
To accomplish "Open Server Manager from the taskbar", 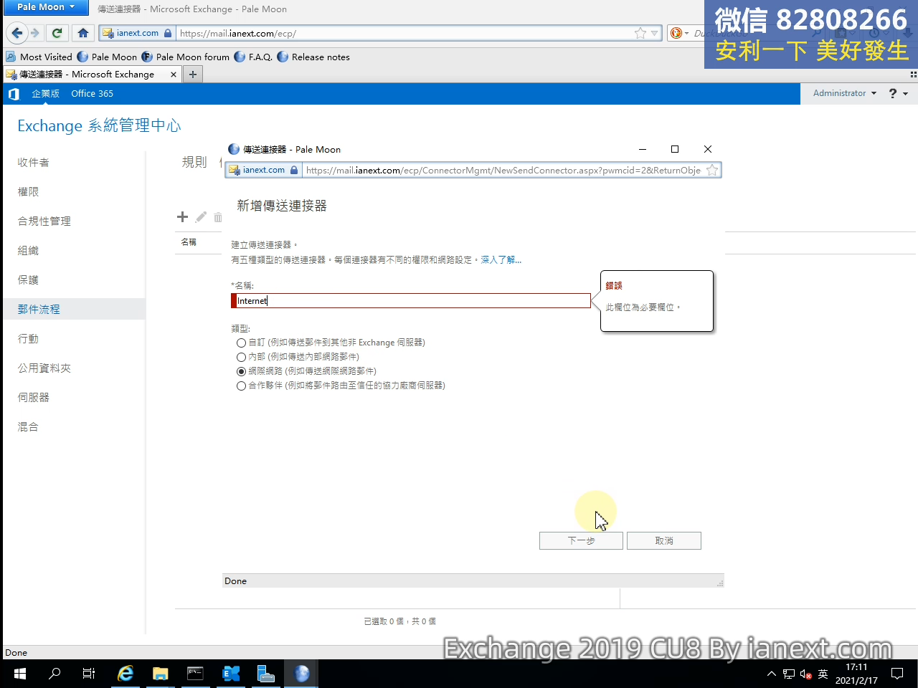I will [266, 674].
